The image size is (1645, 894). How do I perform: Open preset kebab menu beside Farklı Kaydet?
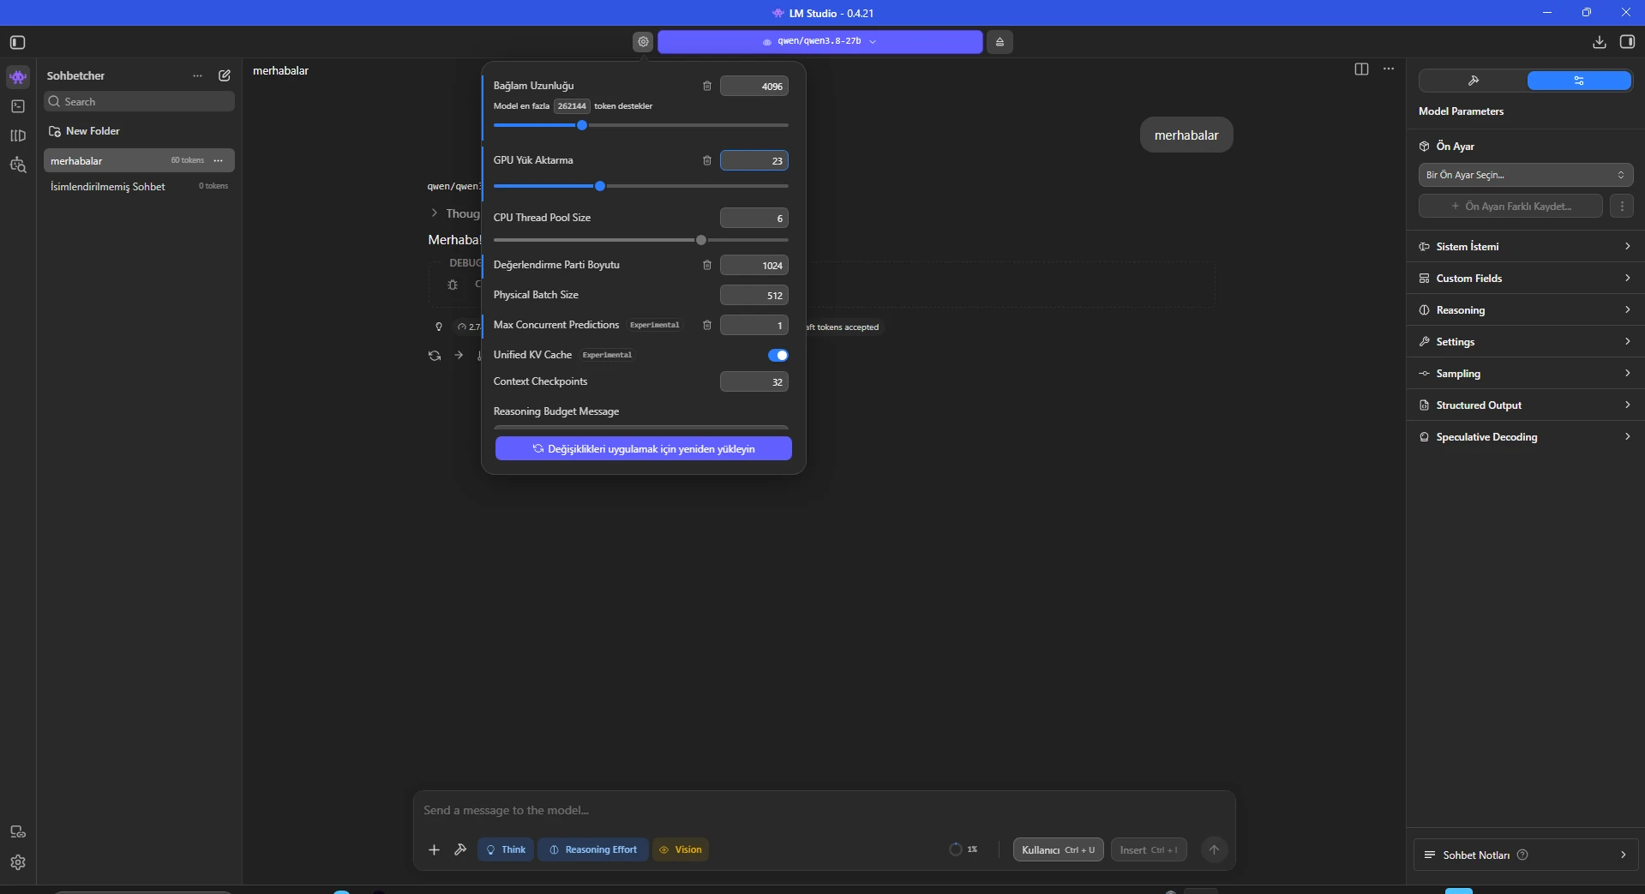pos(1622,206)
